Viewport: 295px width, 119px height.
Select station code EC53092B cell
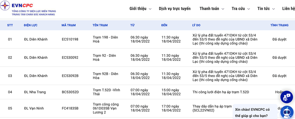(70, 76)
